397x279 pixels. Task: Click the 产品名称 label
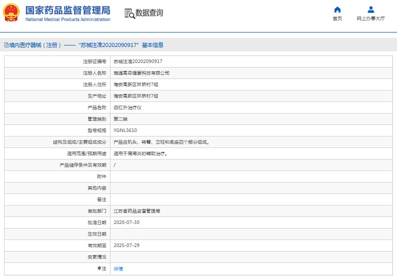[97, 107]
